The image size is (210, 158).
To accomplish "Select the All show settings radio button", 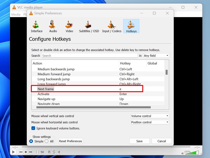I will pos(46,141).
